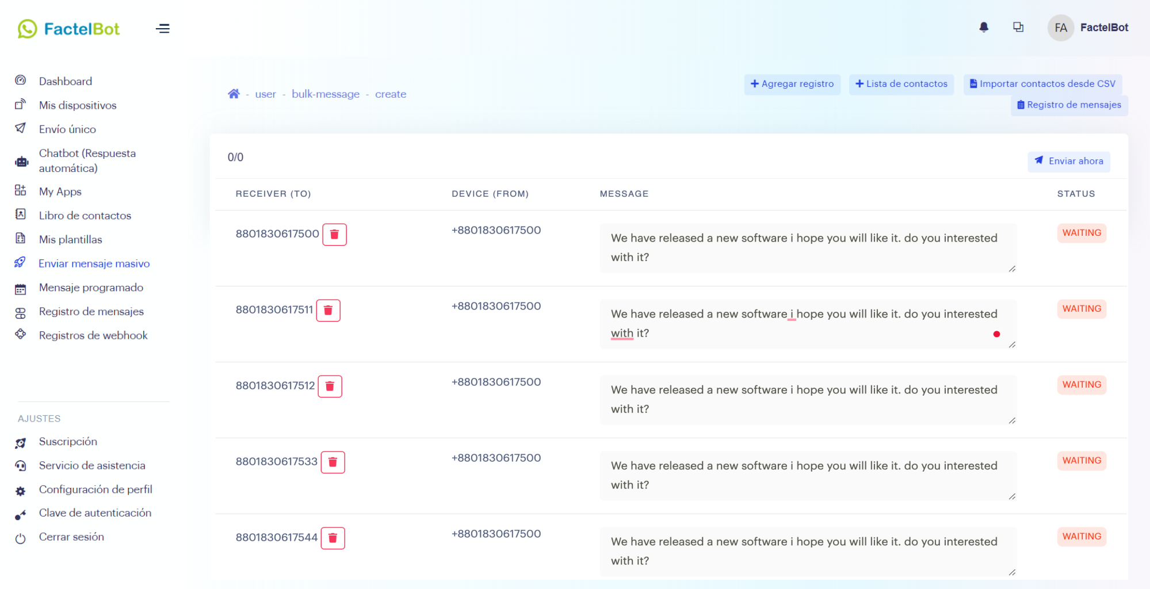Click Importar contactos desde CSV
This screenshot has height=589, width=1150.
pos(1042,84)
